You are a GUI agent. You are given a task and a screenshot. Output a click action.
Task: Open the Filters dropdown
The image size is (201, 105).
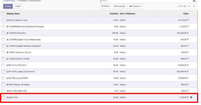(x=106, y=6)
